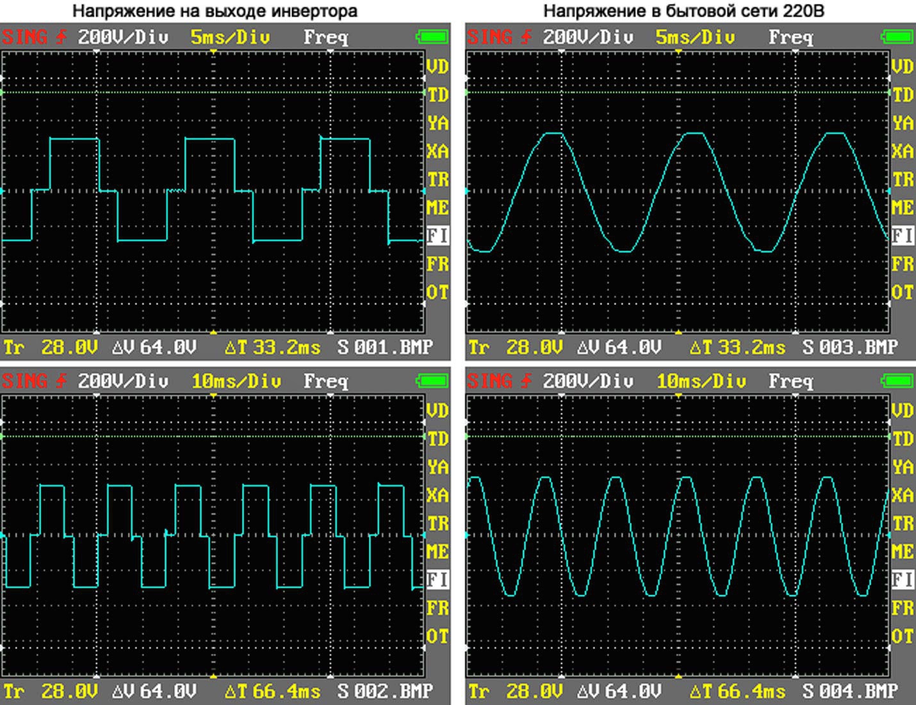Select FR menu item in the 004.BMP scope screen

tap(903, 608)
